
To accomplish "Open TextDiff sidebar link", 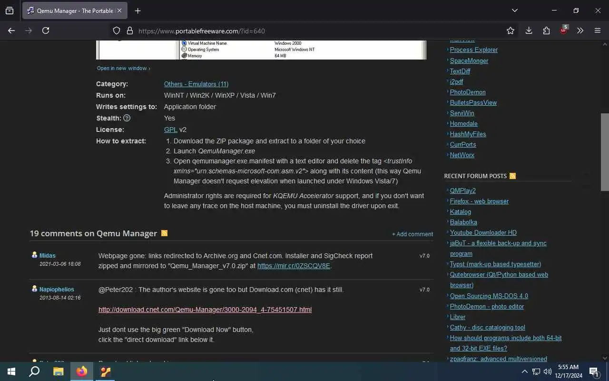I will (460, 71).
